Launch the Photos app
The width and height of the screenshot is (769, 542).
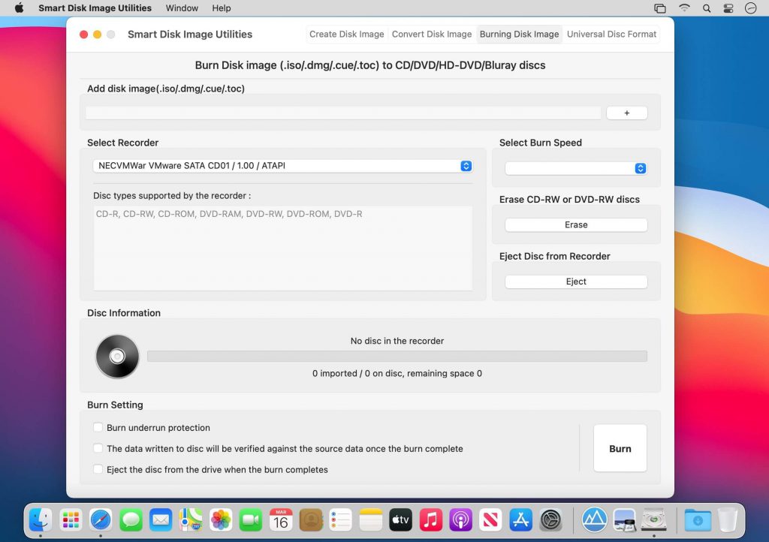click(221, 519)
